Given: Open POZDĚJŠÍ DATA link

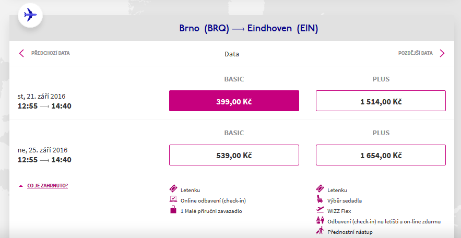Looking at the screenshot, I should coord(416,53).
